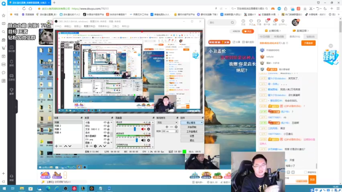Open gear settings for second mixer channel

(148, 140)
